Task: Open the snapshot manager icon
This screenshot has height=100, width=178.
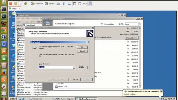Action: 58,4
